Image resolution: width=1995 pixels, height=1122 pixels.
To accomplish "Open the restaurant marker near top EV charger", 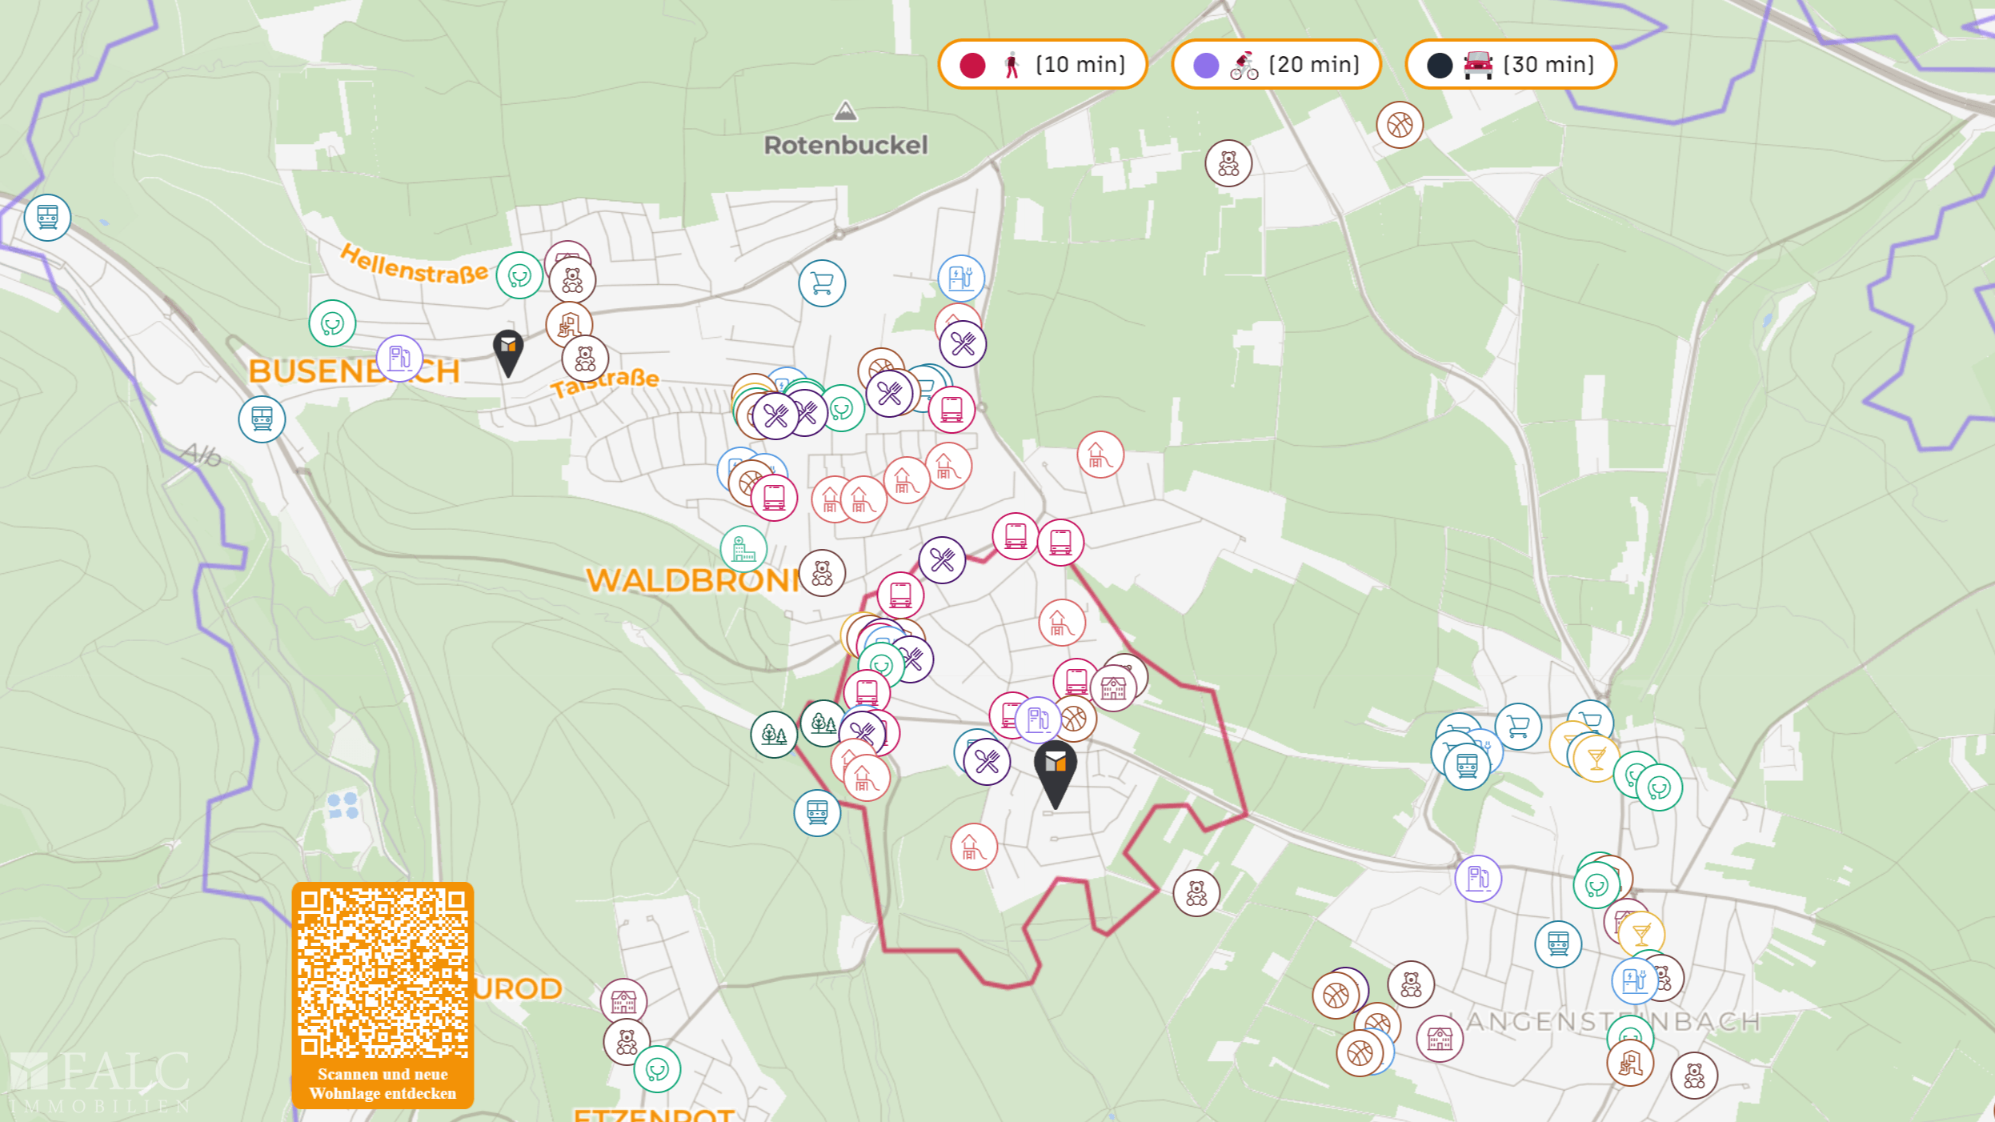I will pos(963,344).
